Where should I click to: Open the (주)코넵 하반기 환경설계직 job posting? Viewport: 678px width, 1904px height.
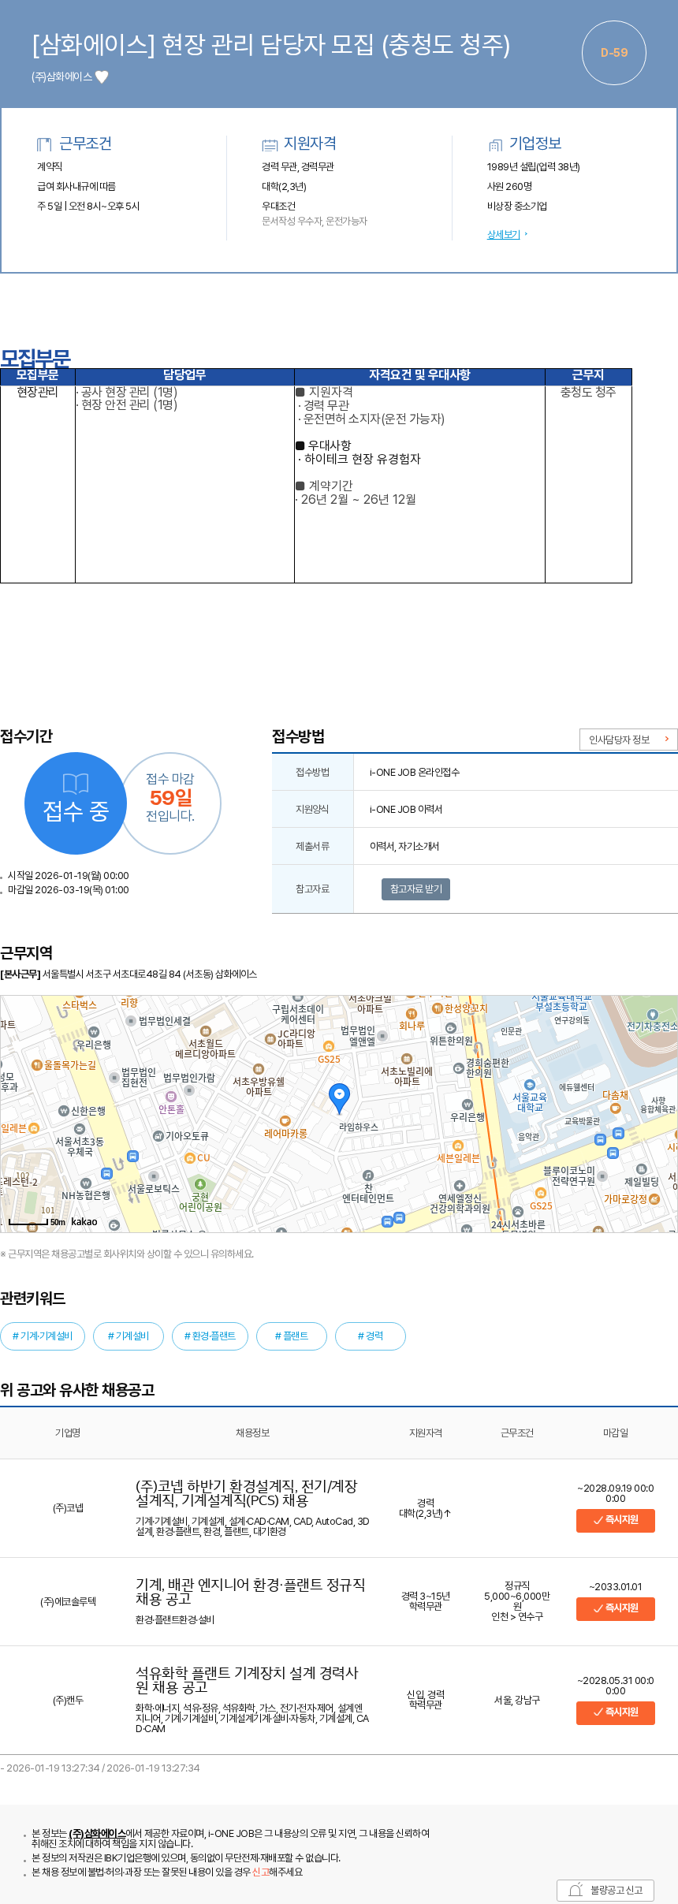click(x=247, y=1492)
